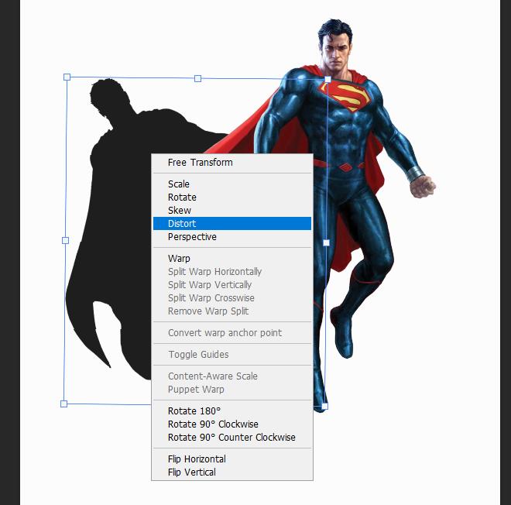The image size is (511, 505).
Task: Choose Free Transform from context menu
Action: [232, 163]
